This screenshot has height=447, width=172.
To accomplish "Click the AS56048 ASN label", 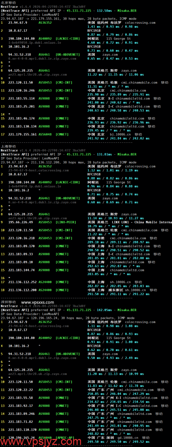I will tap(45, 134).
